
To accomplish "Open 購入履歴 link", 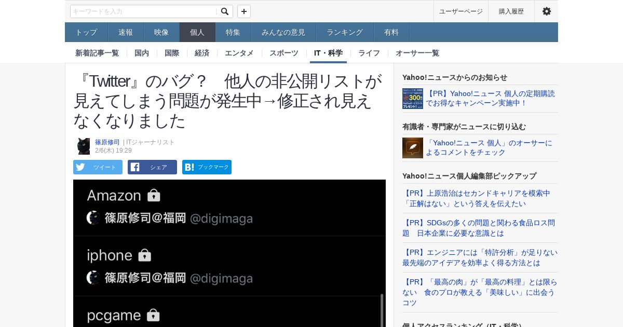I will [x=511, y=11].
